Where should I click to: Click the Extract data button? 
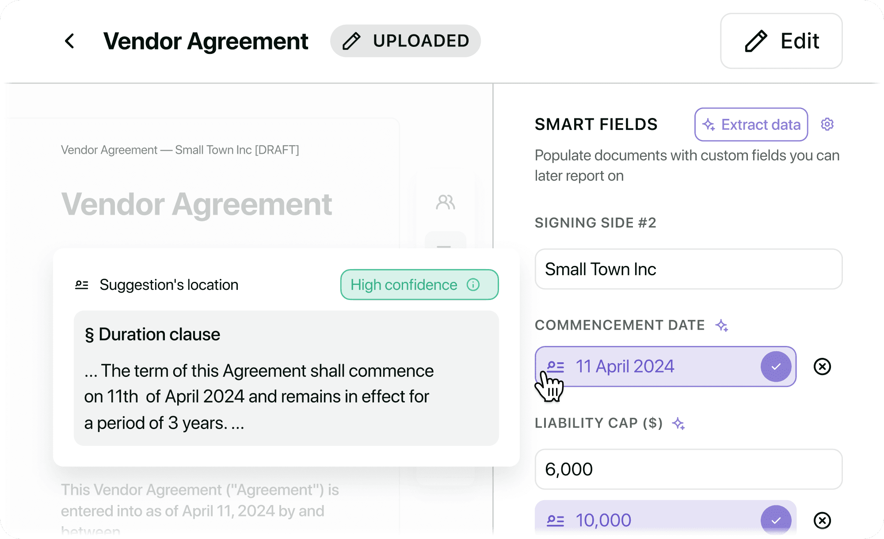coord(751,125)
